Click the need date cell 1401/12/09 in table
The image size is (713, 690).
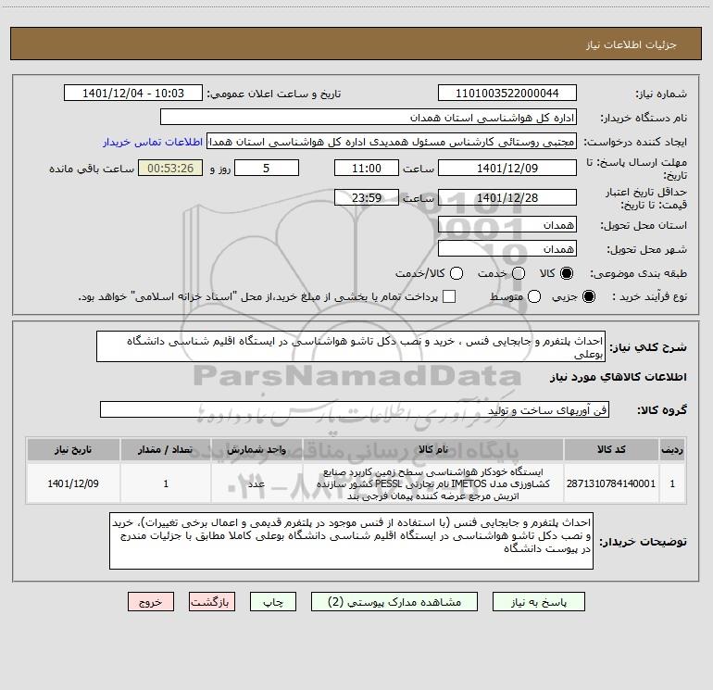[73, 483]
